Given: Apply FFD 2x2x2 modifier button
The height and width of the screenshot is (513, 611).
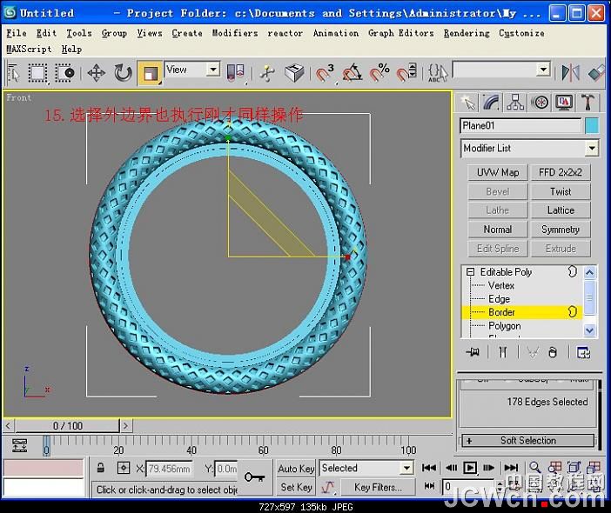Looking at the screenshot, I should (561, 172).
